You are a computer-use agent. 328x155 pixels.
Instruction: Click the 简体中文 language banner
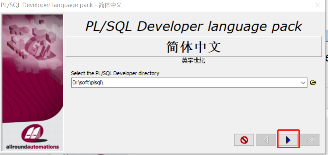point(193,46)
